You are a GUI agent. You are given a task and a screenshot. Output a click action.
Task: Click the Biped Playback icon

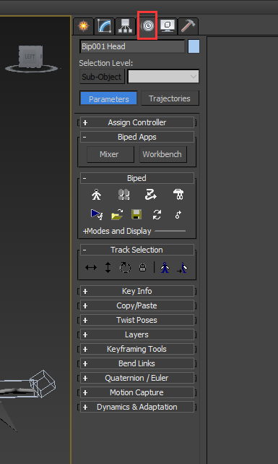[97, 214]
